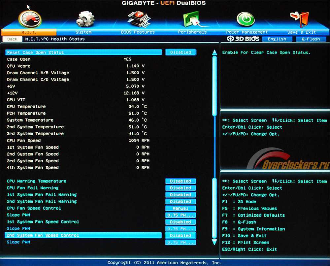The width and height of the screenshot is (330, 266).
Task: Select 2nd System Fan Fail Warning label
Action: [42, 201]
